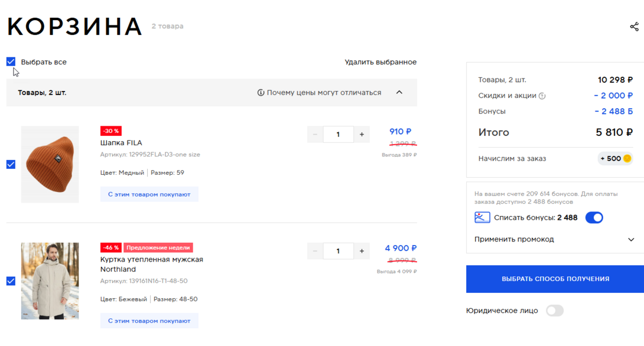
Task: Increase quantity of Northland jacket with plus
Action: click(362, 251)
